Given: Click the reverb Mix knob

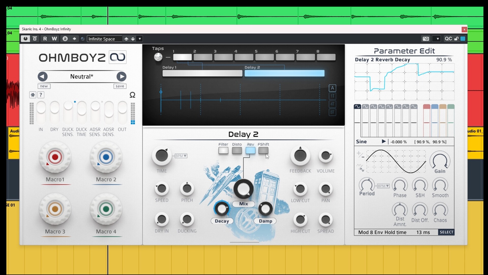Looking at the screenshot, I should 243,189.
